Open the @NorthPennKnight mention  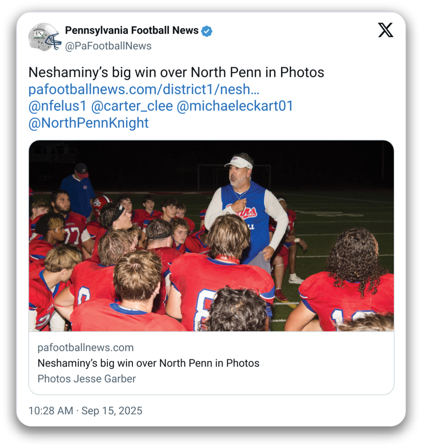point(88,123)
